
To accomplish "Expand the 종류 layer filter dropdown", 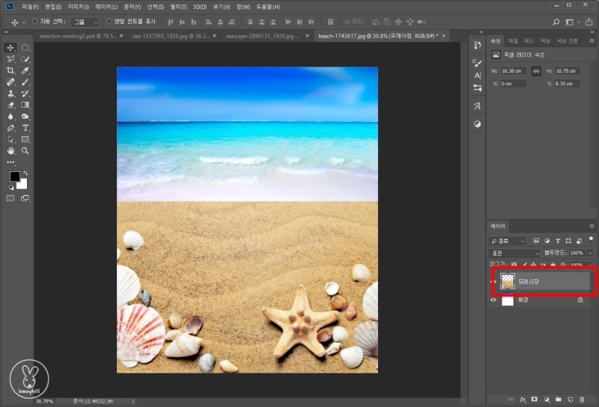I will (508, 241).
